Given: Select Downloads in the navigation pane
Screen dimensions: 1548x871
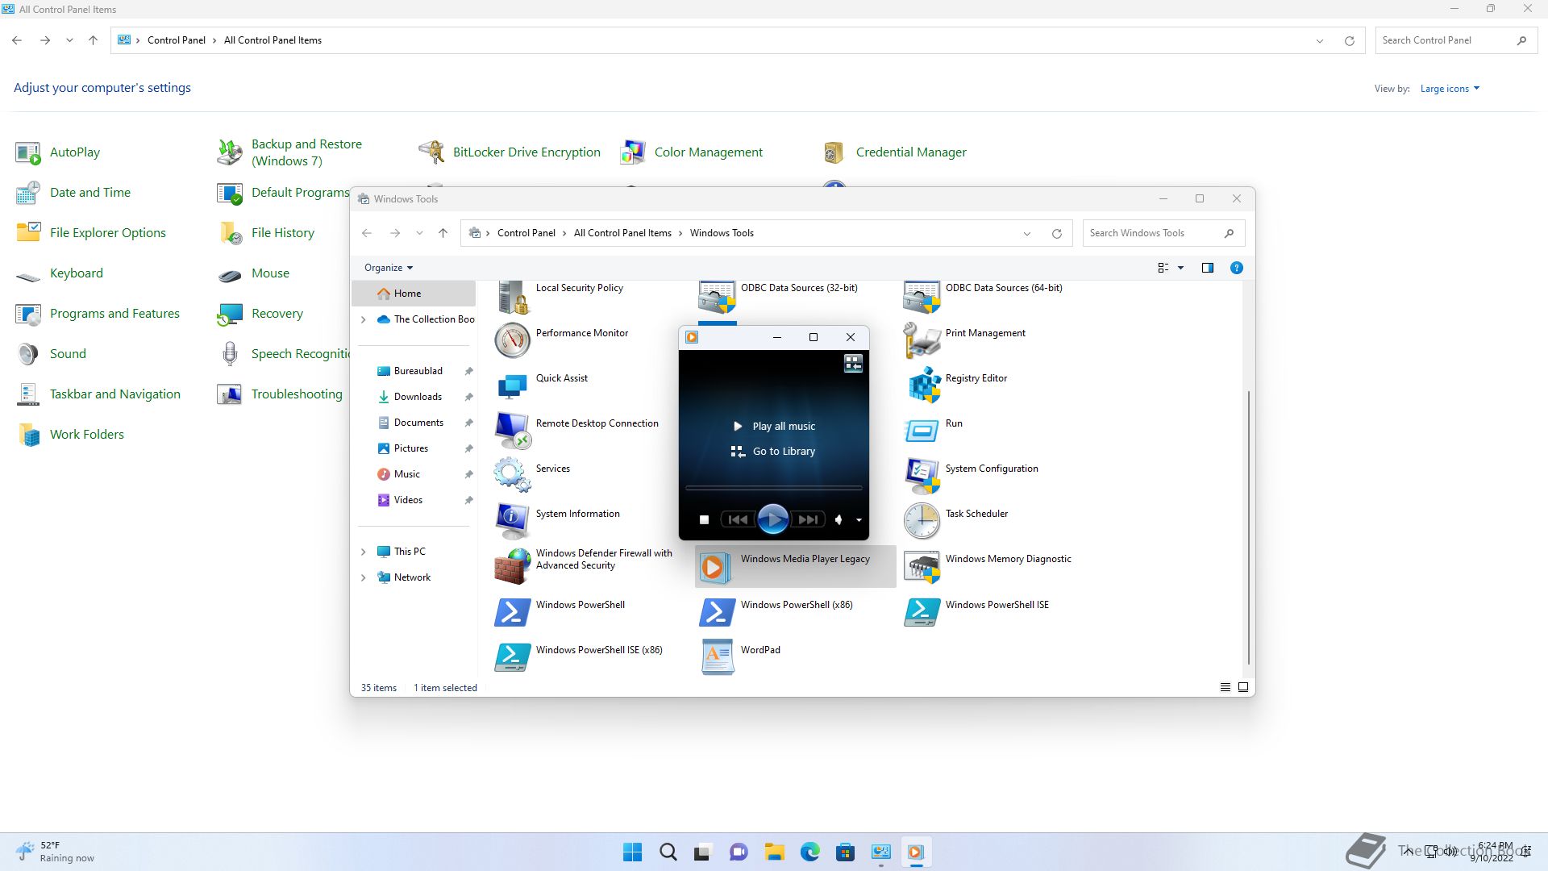Looking at the screenshot, I should pos(418,397).
